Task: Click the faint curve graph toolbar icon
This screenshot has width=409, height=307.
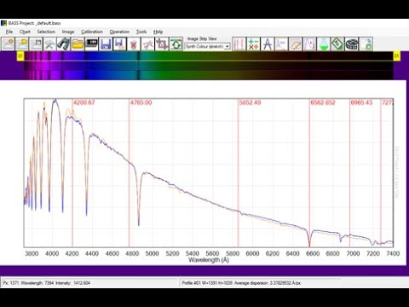Action: 281,44
